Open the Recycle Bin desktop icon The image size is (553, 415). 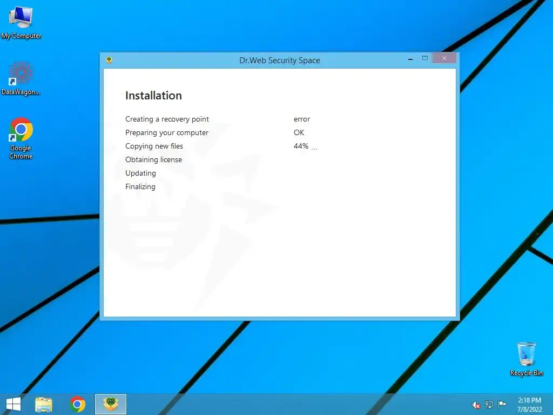point(526,359)
